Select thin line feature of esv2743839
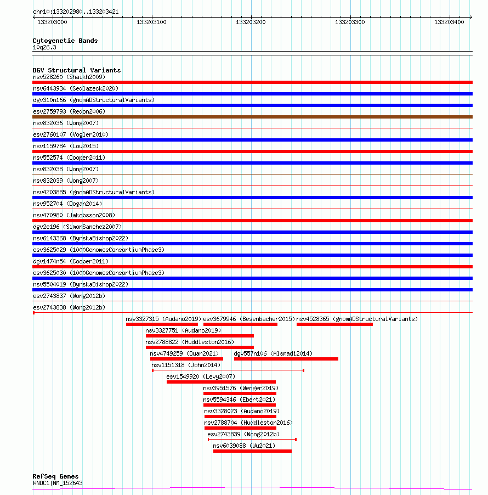 pyautogui.click(x=252, y=440)
